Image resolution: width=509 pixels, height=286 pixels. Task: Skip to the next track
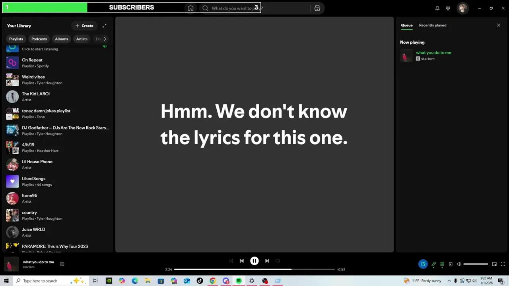[x=267, y=261]
